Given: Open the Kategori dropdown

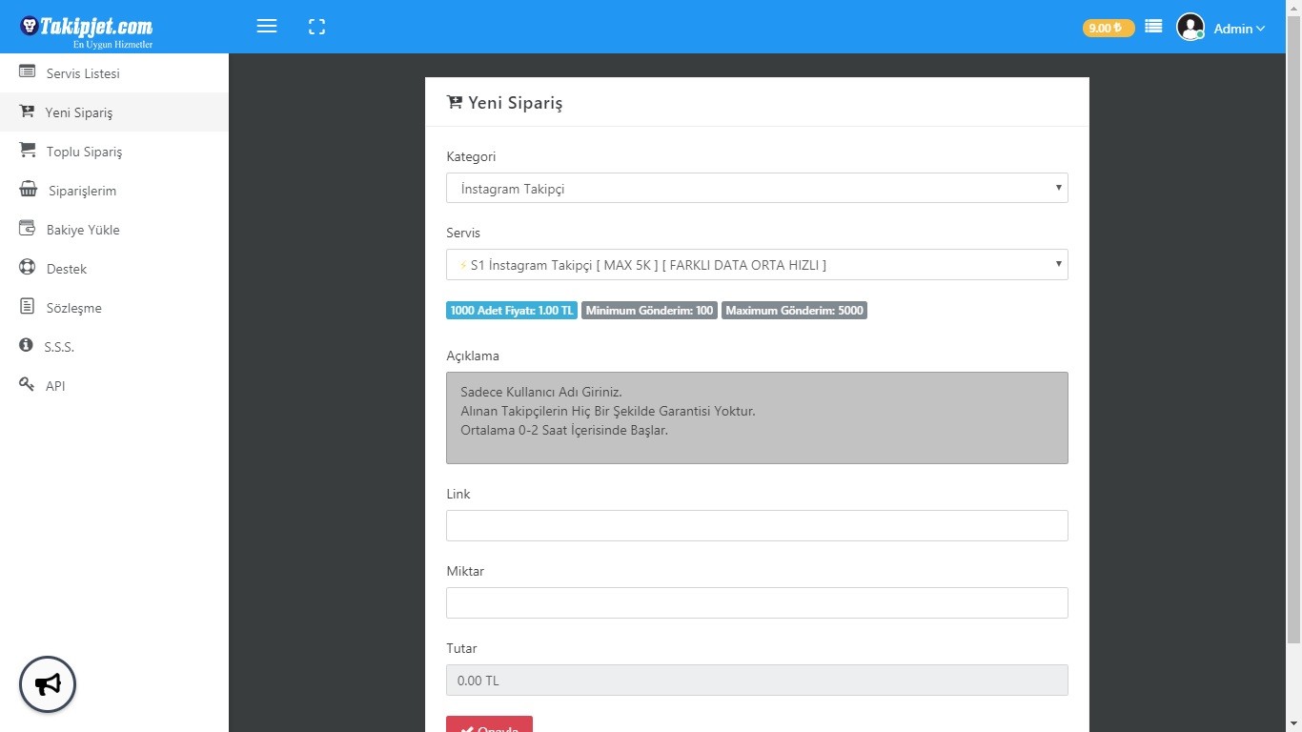Looking at the screenshot, I should [757, 188].
